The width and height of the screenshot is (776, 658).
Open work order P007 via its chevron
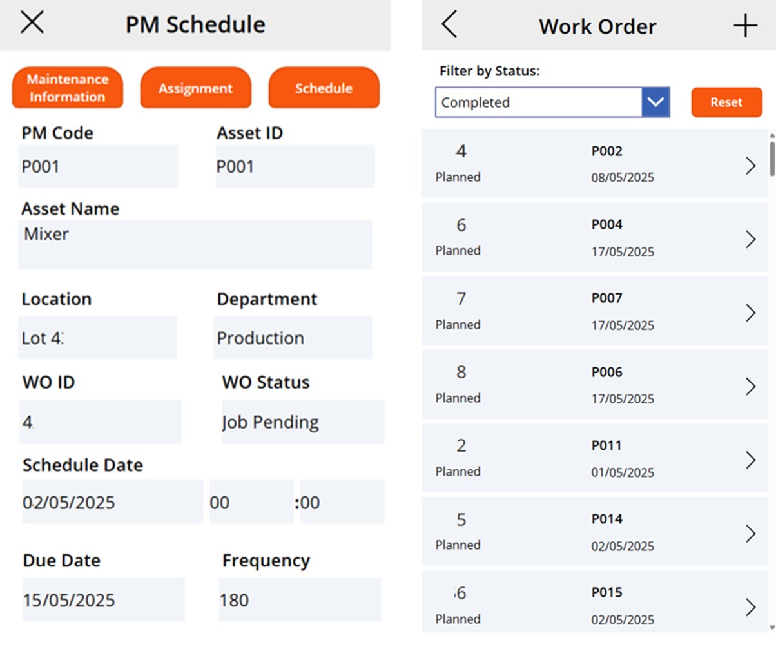(750, 313)
